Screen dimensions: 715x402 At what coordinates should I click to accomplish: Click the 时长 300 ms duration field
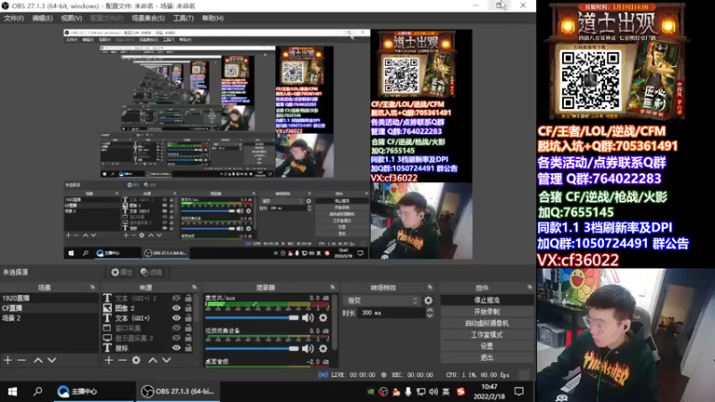click(391, 313)
